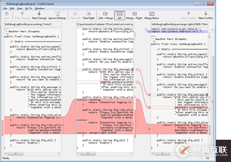This screenshot has width=231, height=162.
Task: Open the Edit menu
Action: click(x=12, y=9)
